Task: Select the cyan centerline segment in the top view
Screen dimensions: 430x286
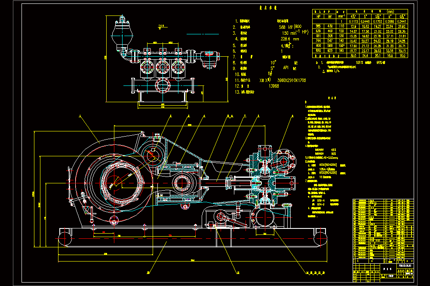Action: 203,34
